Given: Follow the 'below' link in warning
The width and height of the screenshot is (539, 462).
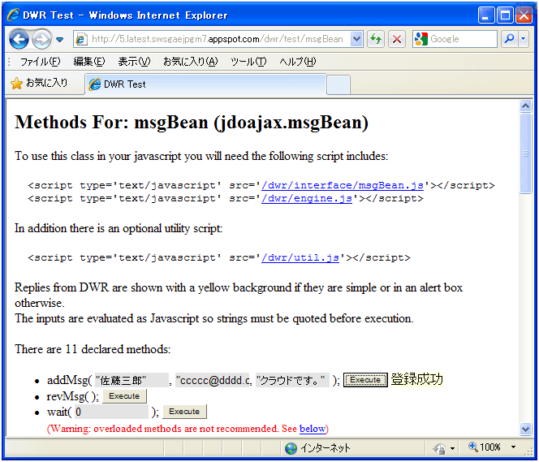Looking at the screenshot, I should 313,429.
